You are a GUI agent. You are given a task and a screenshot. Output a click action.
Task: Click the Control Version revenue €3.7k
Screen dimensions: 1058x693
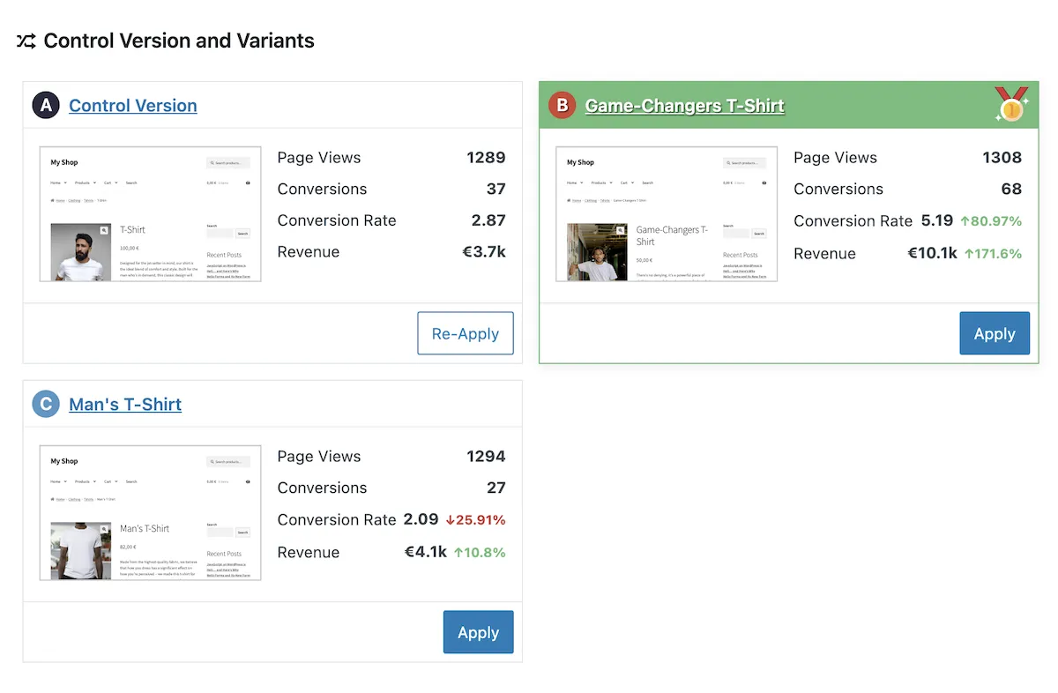484,252
